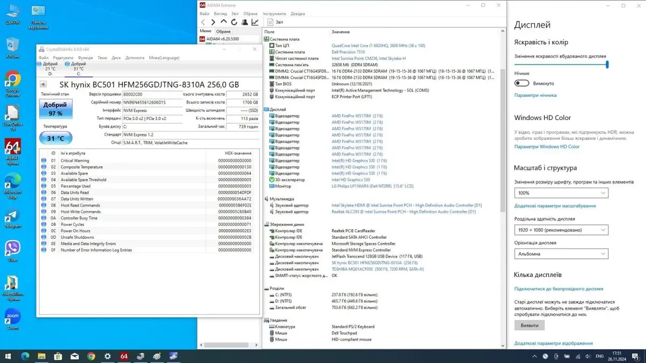Click previous disk arrow in CrystalDiskInfo
Viewport: 646px width, 363px height.
tap(43, 84)
